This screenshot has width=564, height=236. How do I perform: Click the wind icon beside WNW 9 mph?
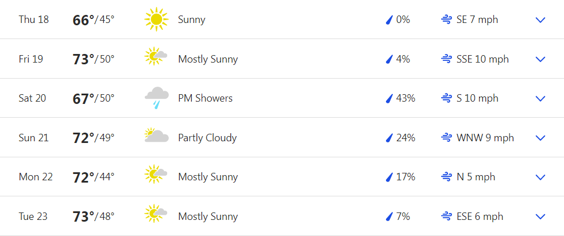point(446,138)
